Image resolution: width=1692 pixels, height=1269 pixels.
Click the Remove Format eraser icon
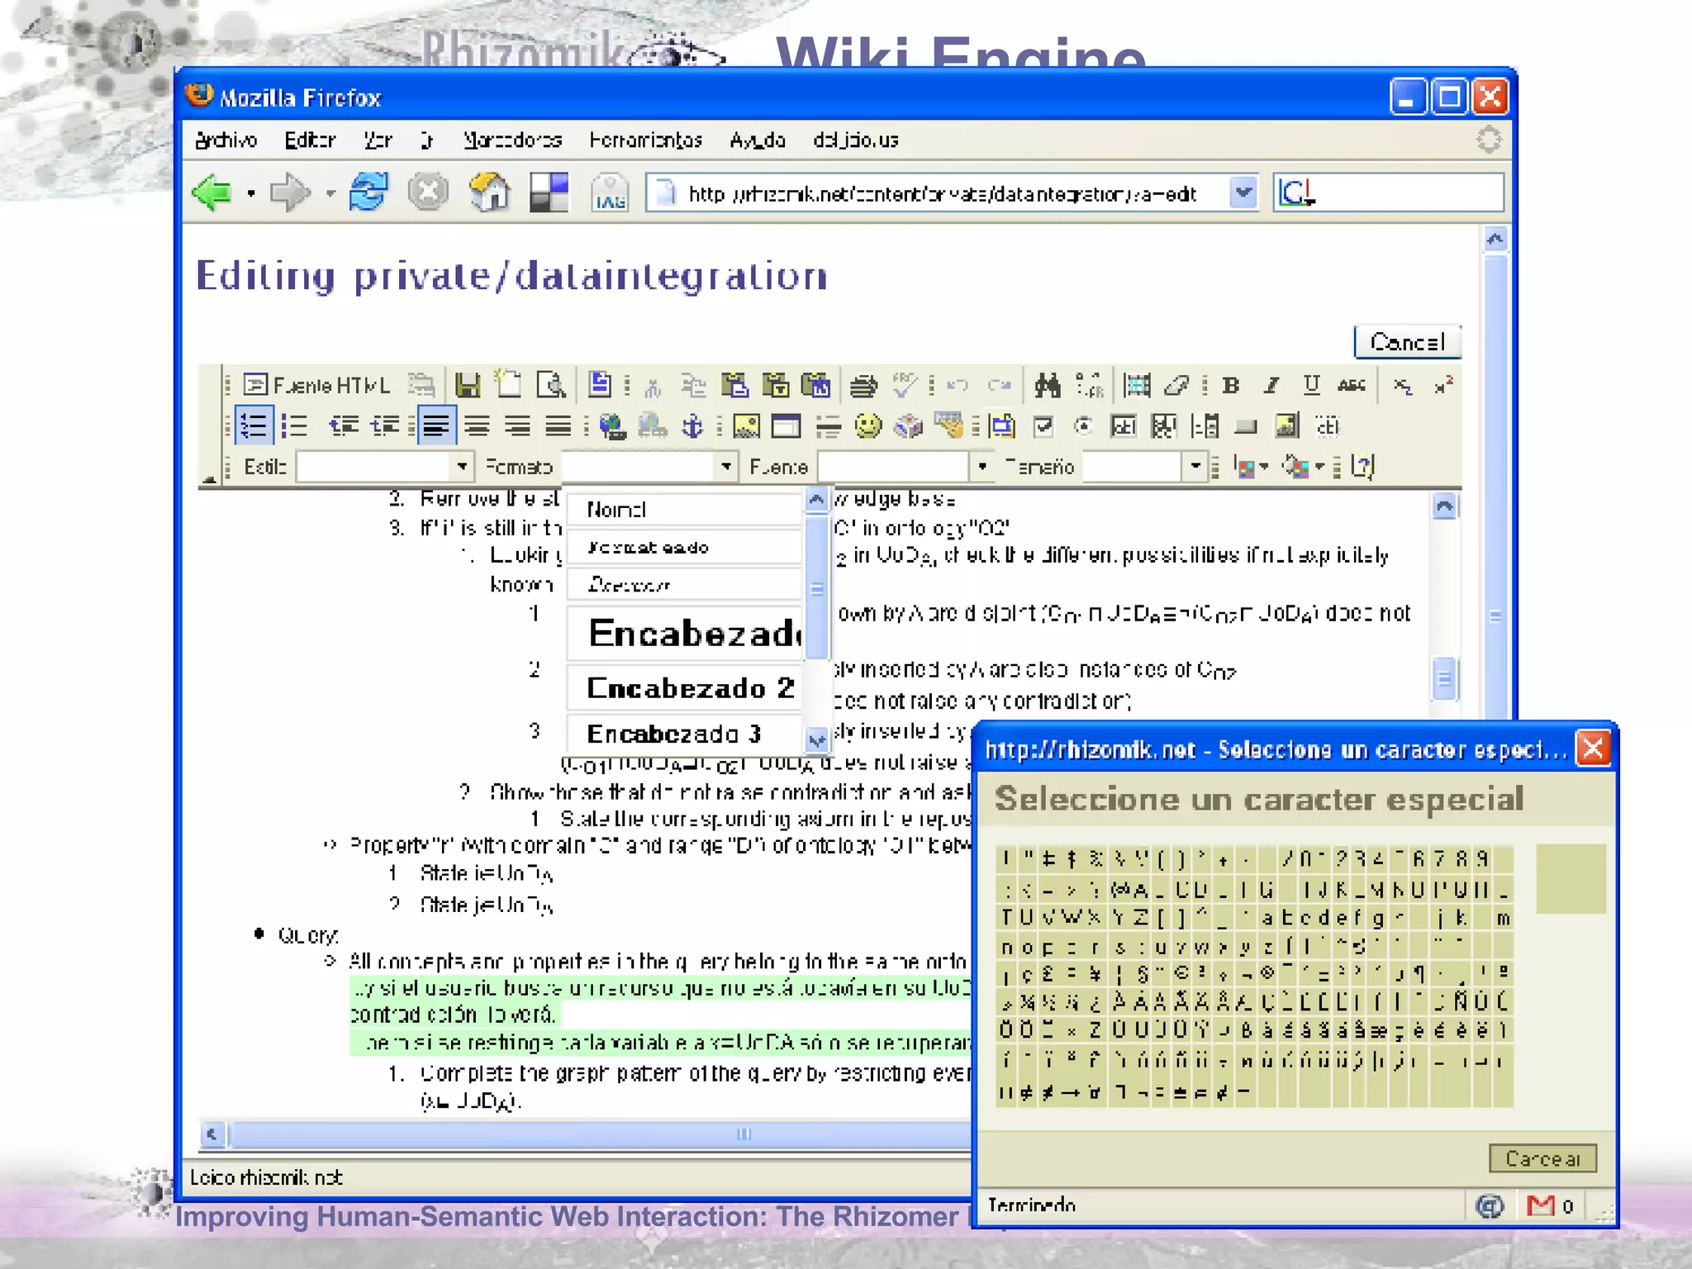tap(1176, 385)
